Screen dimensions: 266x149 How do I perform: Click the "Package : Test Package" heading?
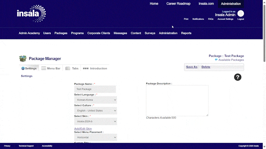226,56
